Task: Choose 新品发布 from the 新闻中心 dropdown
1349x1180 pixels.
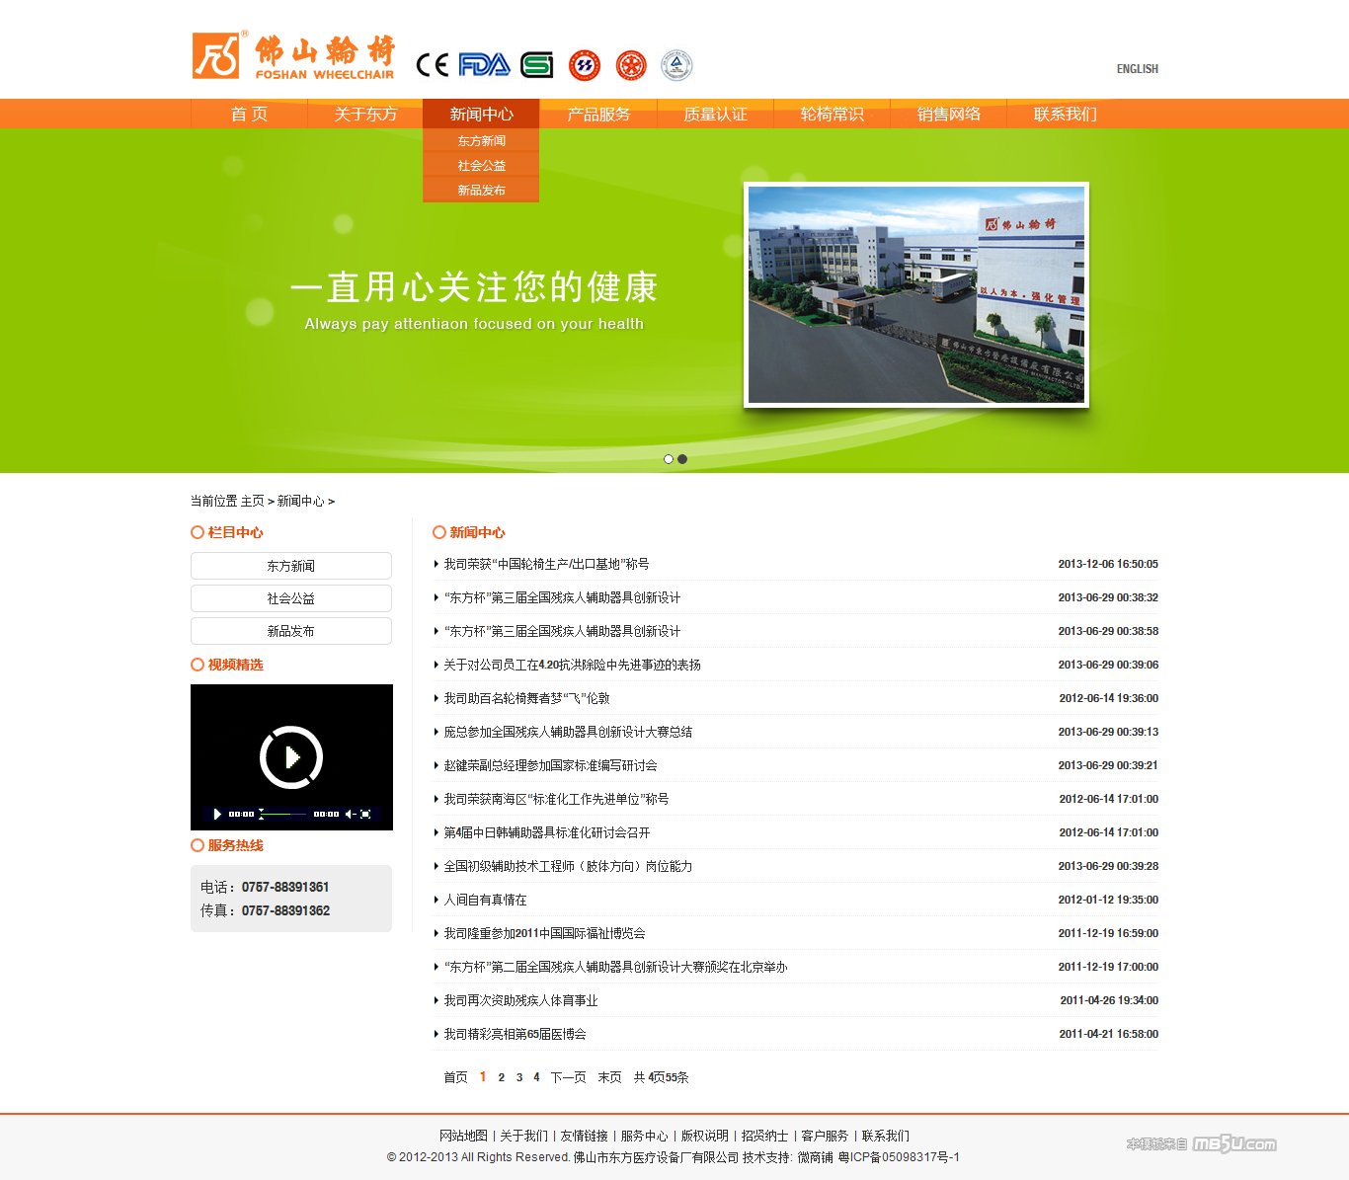Action: [x=481, y=191]
